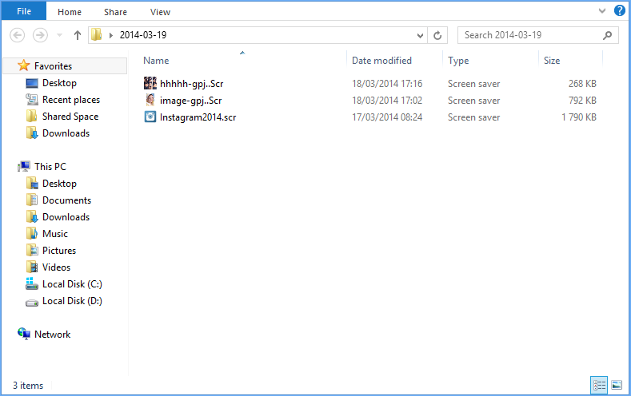This screenshot has width=631, height=396.
Task: Open Desktop under Favorites
Action: [59, 83]
